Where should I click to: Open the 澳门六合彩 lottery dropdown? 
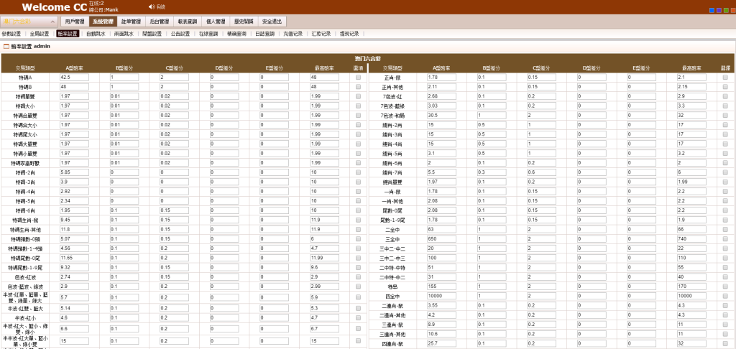(x=29, y=22)
